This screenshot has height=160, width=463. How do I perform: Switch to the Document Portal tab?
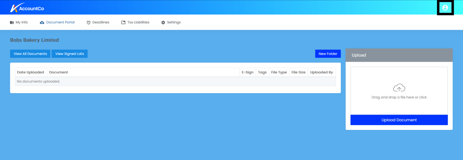(57, 22)
